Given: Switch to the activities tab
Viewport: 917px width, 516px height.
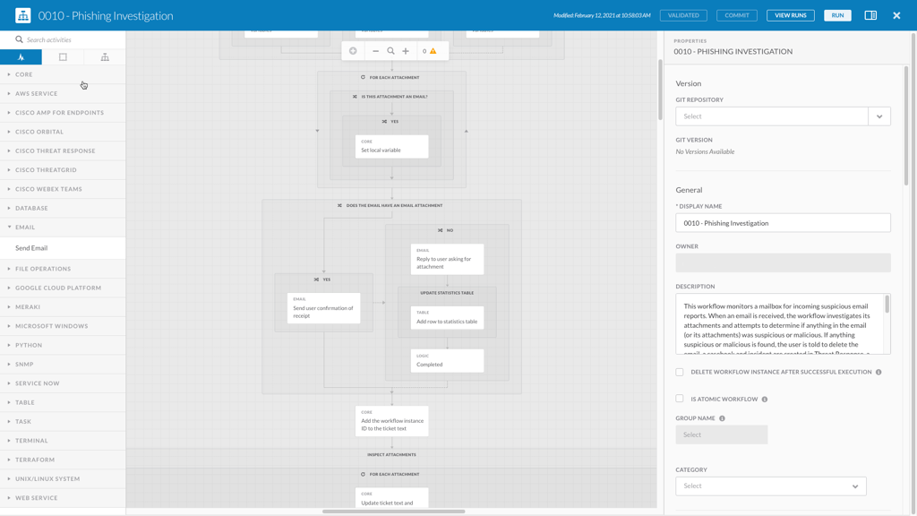Looking at the screenshot, I should (x=21, y=57).
